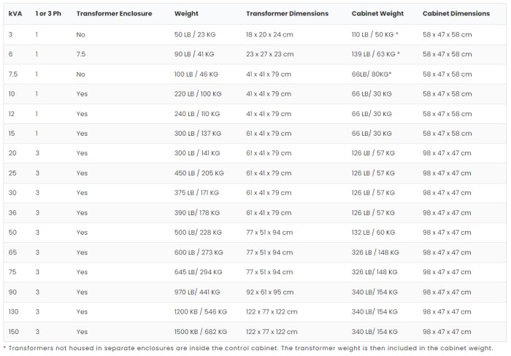511x356 pixels.
Task: Click the 1 or 3 Ph header
Action: tap(48, 14)
